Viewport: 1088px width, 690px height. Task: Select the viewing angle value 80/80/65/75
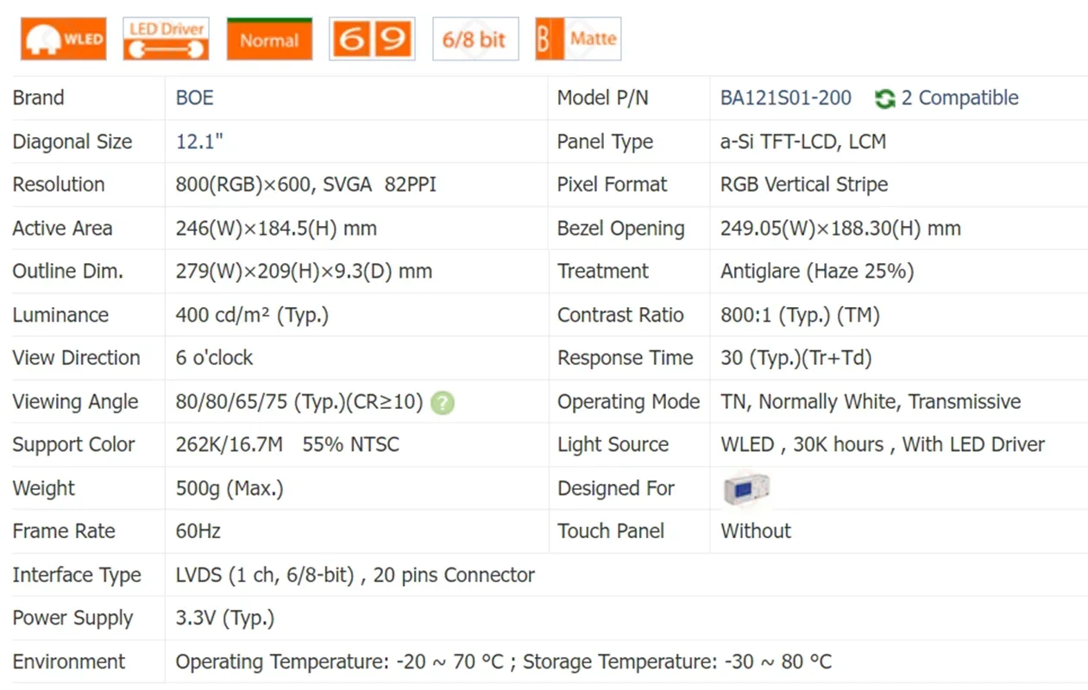tap(299, 402)
